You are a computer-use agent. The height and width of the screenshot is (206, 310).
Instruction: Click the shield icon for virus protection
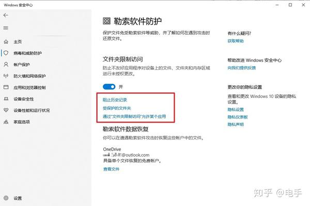coord(6,53)
